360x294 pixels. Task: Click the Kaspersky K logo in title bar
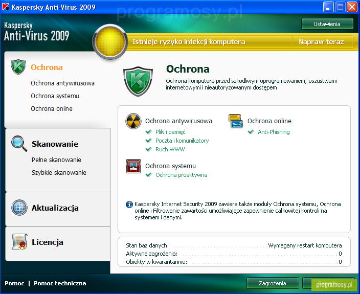pos(5,7)
